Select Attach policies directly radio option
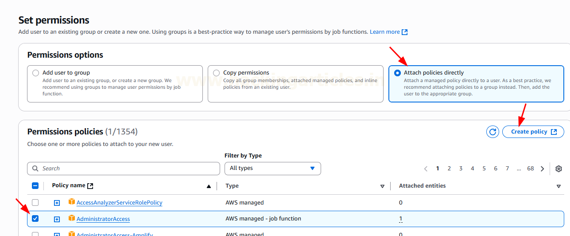 (x=397, y=73)
